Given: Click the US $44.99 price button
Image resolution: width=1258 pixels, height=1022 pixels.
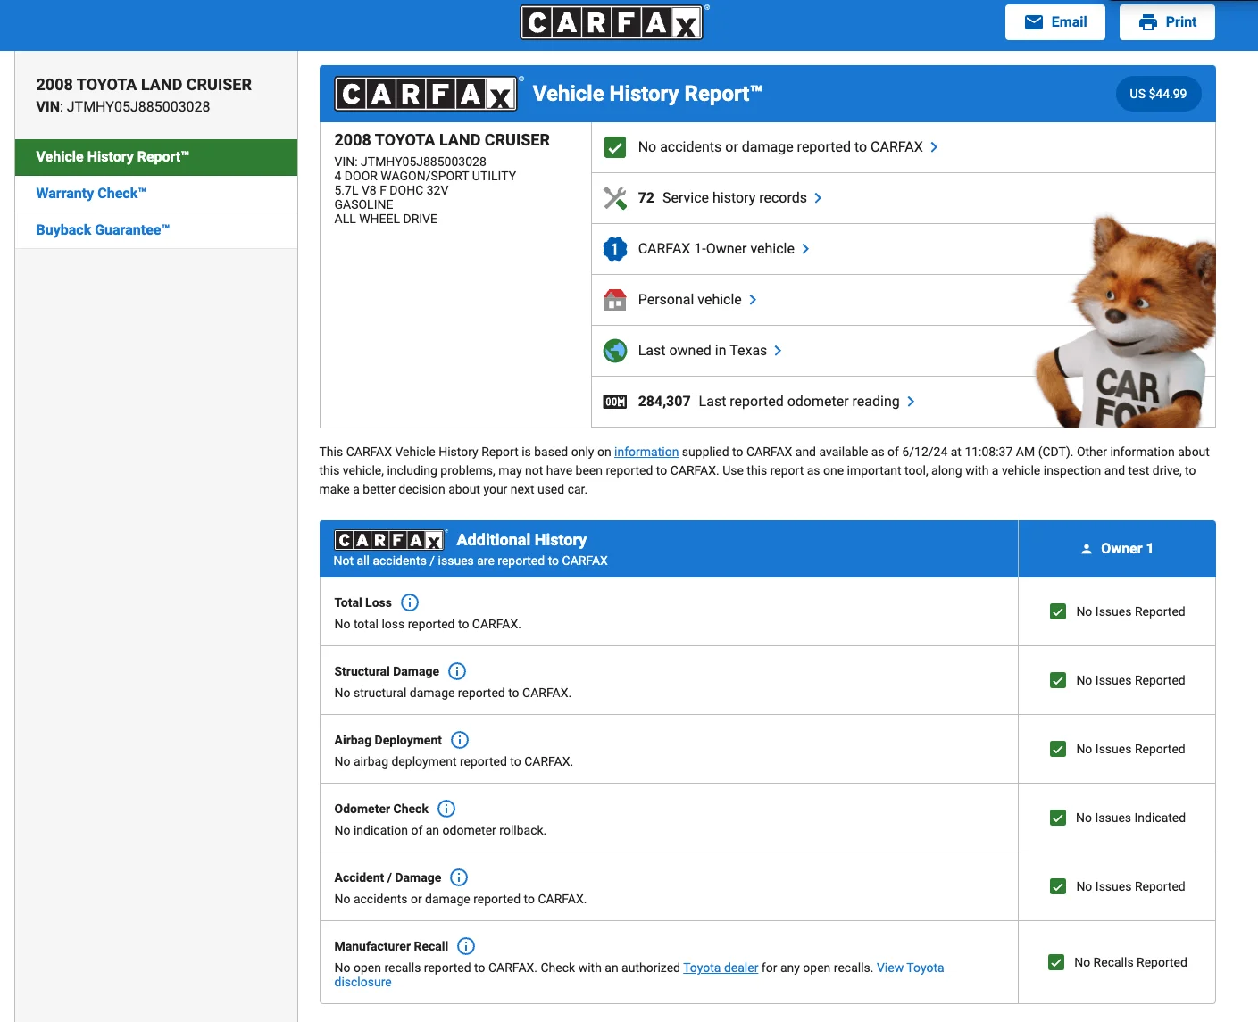Looking at the screenshot, I should [1158, 94].
